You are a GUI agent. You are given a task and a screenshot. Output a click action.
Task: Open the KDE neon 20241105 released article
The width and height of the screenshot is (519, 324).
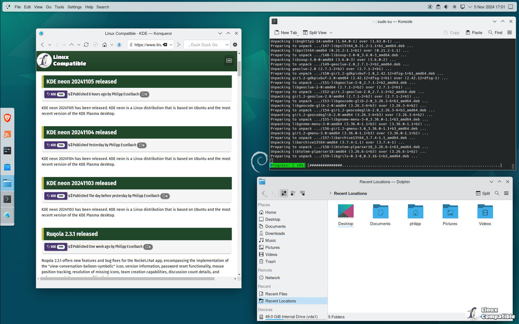pos(81,82)
